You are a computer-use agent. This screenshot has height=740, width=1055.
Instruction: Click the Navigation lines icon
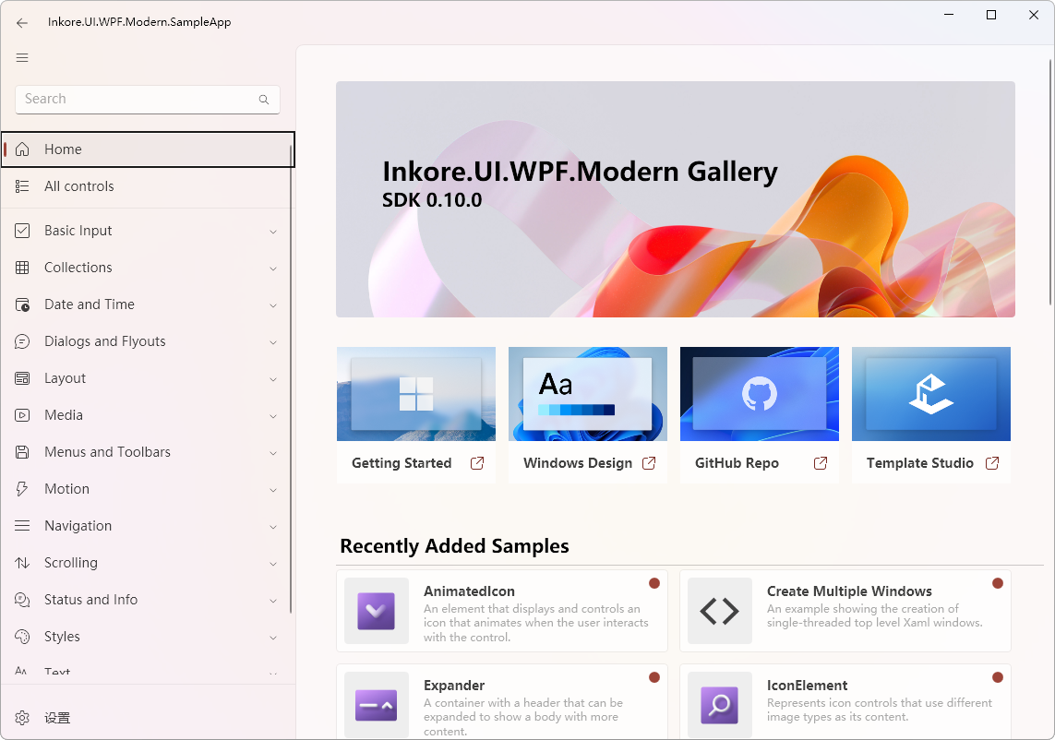pos(22,526)
